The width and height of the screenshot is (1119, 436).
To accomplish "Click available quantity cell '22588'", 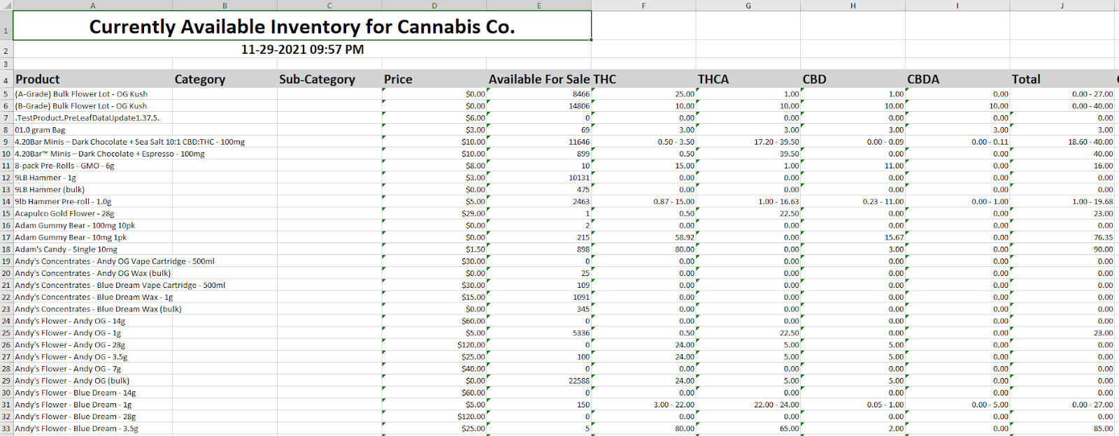I will pyautogui.click(x=539, y=381).
